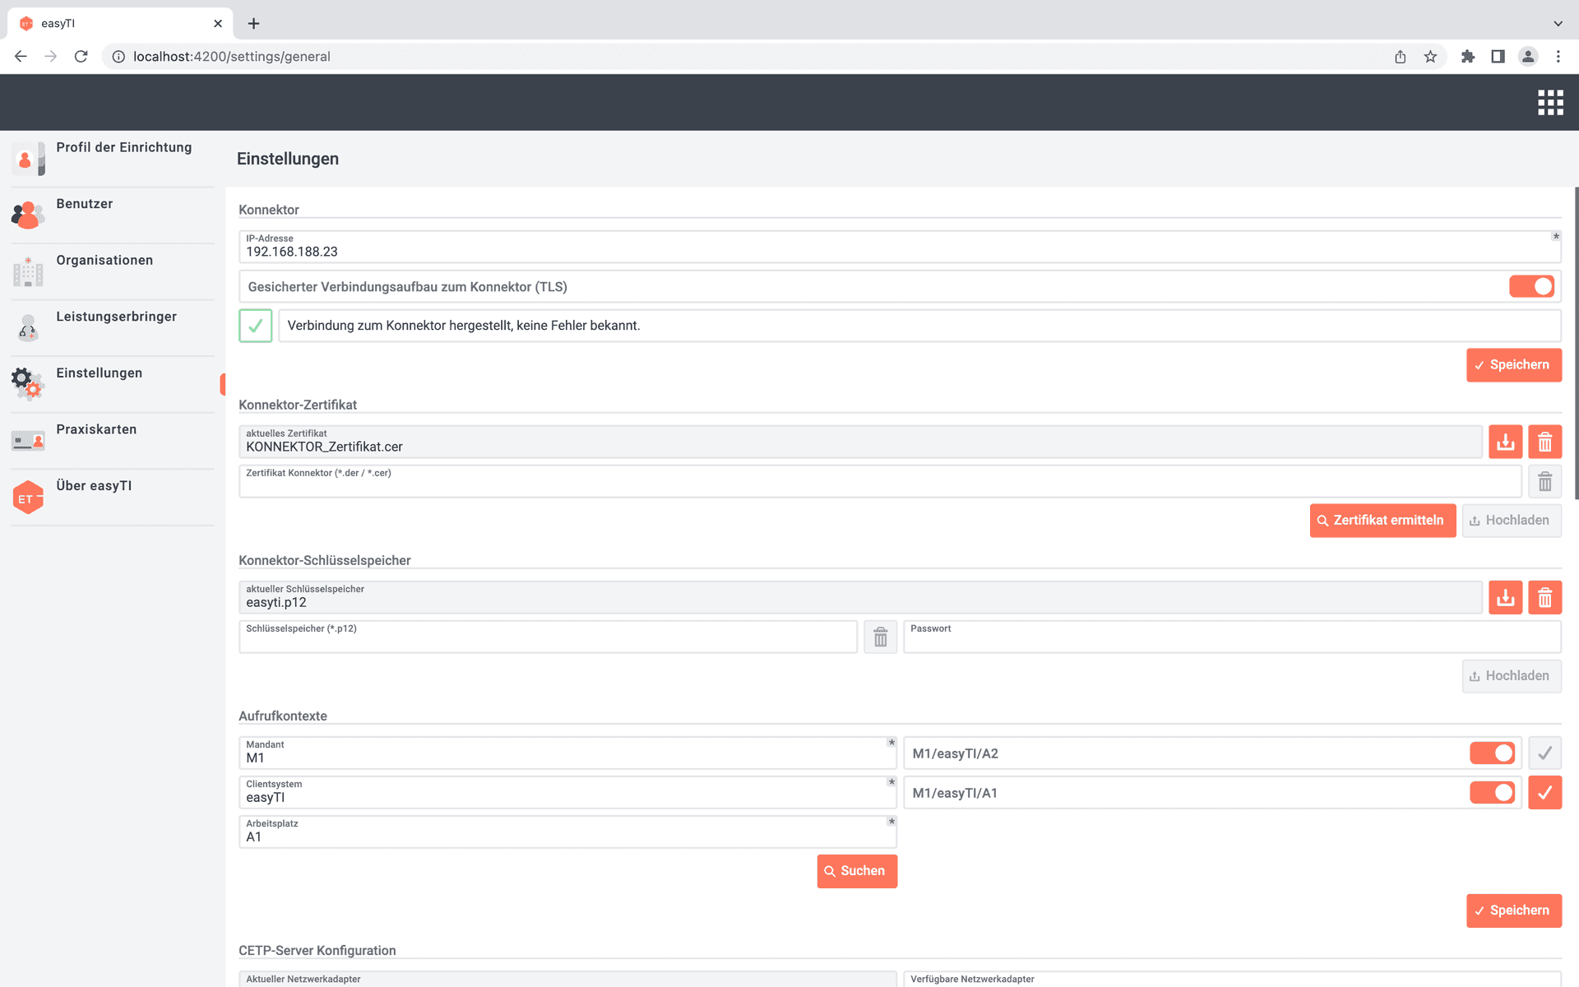
Task: Download the current KONNEKTOR_Zertifikat.cer certificate
Action: pos(1505,443)
